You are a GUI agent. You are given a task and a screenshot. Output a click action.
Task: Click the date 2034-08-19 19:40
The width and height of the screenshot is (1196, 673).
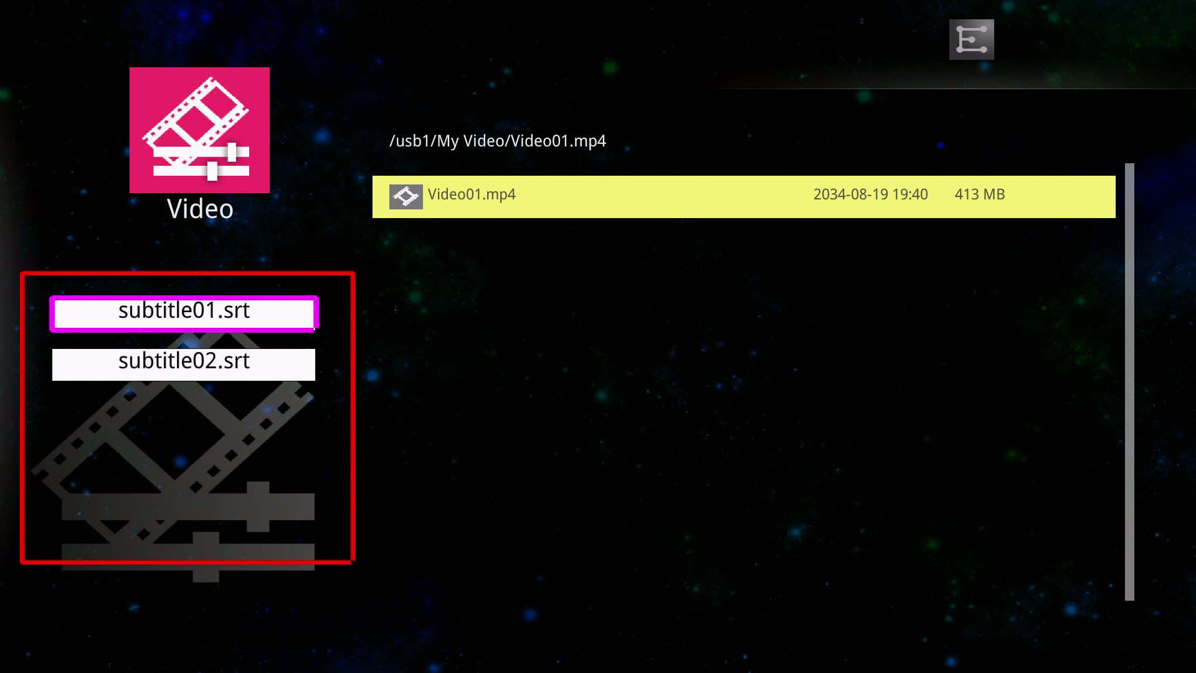(870, 194)
